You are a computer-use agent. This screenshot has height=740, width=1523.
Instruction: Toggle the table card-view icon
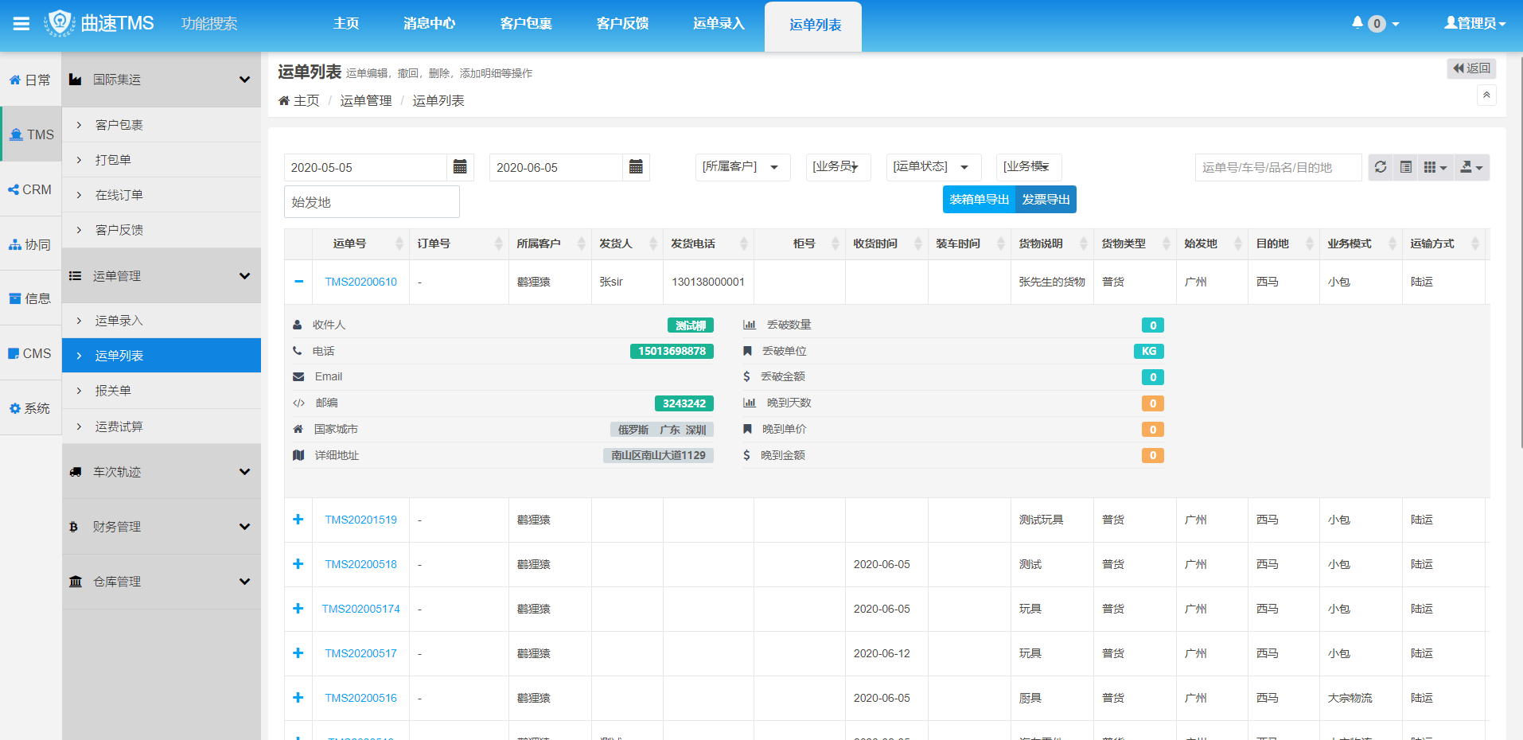point(1406,167)
